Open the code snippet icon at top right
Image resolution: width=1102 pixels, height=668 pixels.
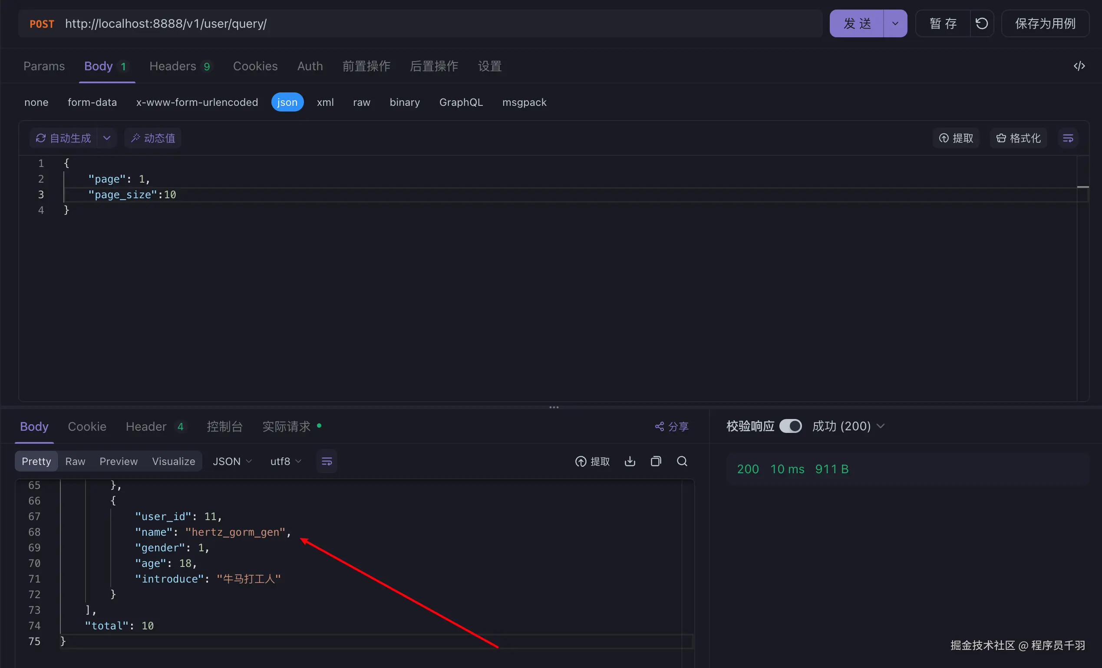click(1079, 66)
